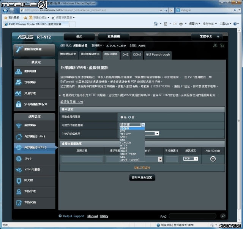
Task: Open the IE Tools (O) menu
Action: (x=225, y=24)
